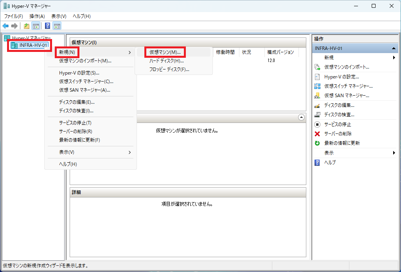Click サーバーの削除 link in Actions pane
This screenshot has width=401, height=272.
[338, 134]
